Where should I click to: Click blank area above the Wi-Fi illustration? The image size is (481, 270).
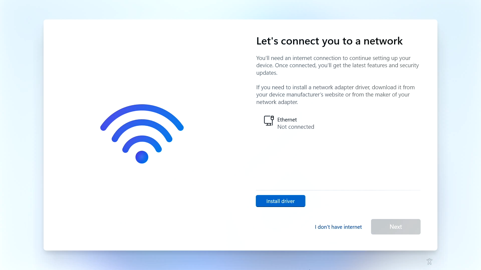142,62
